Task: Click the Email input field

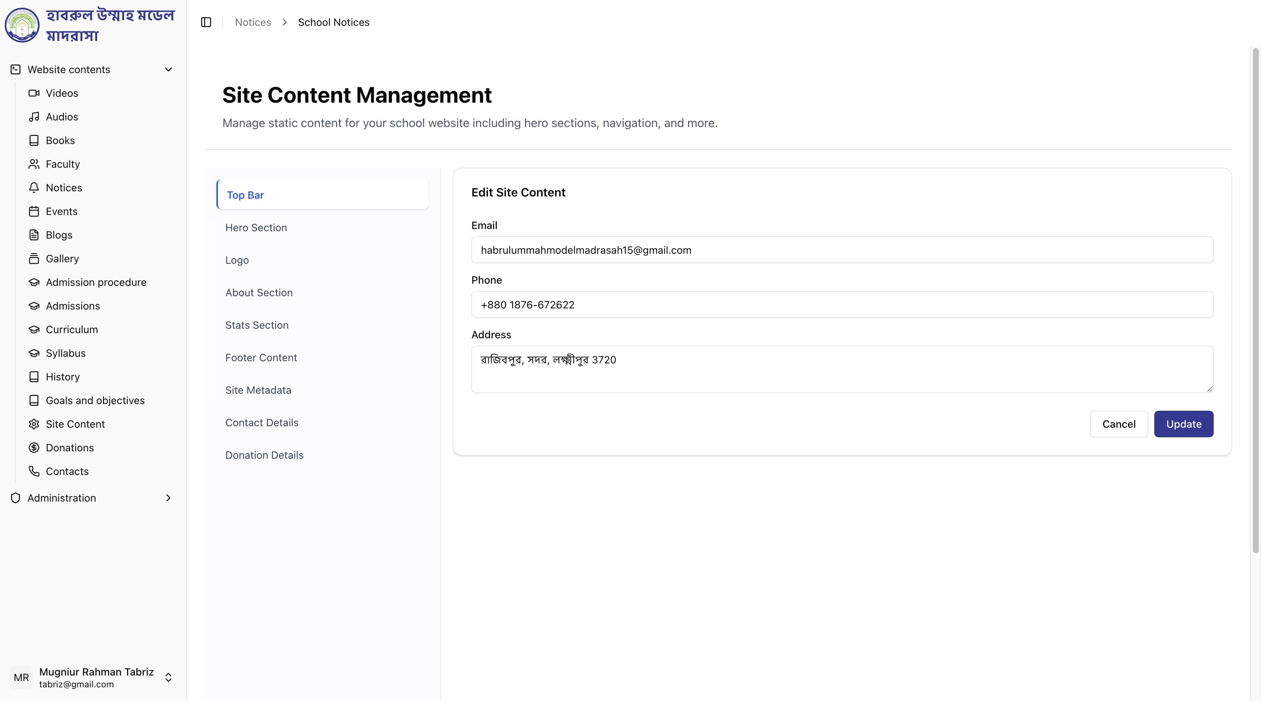Action: 842,250
